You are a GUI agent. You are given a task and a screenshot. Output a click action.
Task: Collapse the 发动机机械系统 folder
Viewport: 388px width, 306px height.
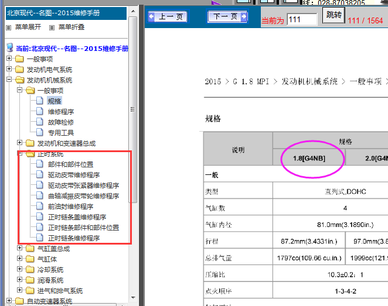9,79
